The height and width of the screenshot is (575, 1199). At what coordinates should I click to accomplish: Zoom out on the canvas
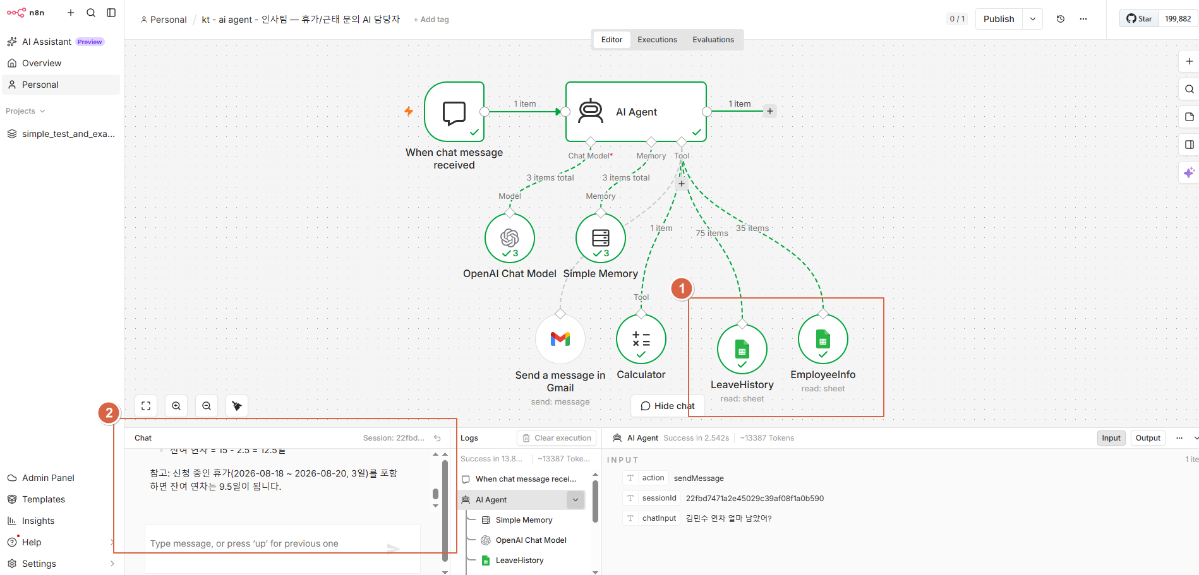[x=207, y=406]
